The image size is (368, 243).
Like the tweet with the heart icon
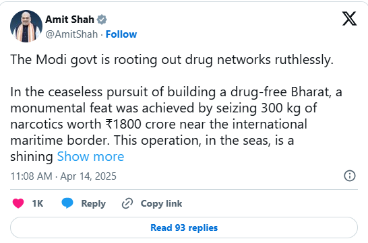coord(18,203)
